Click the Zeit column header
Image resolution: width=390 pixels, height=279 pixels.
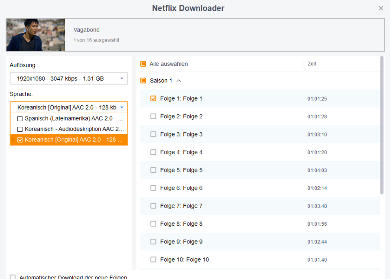[x=312, y=64]
